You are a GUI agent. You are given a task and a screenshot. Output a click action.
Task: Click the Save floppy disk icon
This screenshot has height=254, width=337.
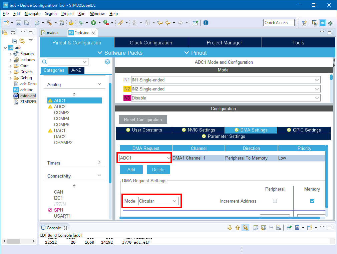tap(18, 23)
